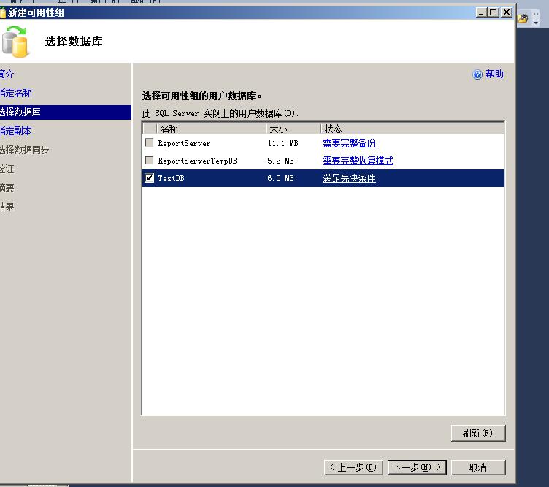The width and height of the screenshot is (549, 487).
Task: Go back with 上一步 (P) button
Action: click(x=353, y=467)
